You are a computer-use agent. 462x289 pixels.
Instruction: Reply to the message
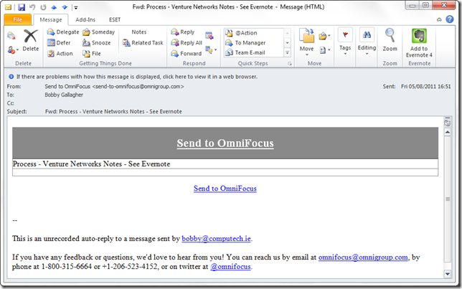[183, 32]
